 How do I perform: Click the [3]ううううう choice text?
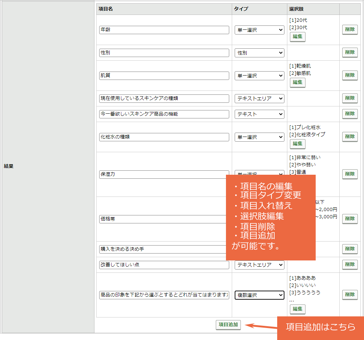click(x=305, y=293)
